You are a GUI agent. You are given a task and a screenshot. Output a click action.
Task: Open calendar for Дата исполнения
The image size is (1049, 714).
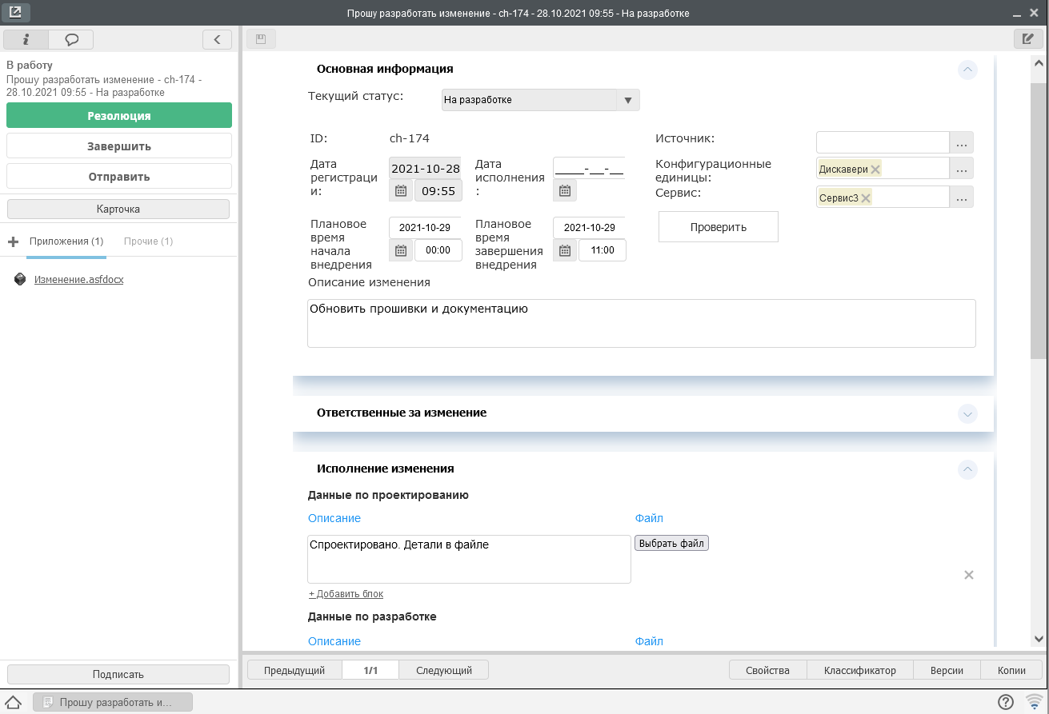(565, 190)
